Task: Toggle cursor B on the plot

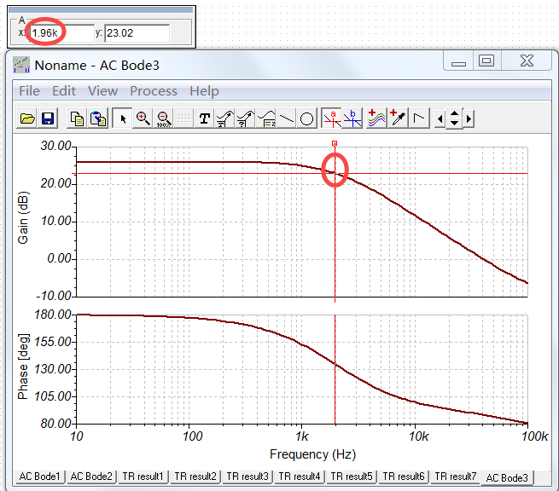Action: click(353, 118)
